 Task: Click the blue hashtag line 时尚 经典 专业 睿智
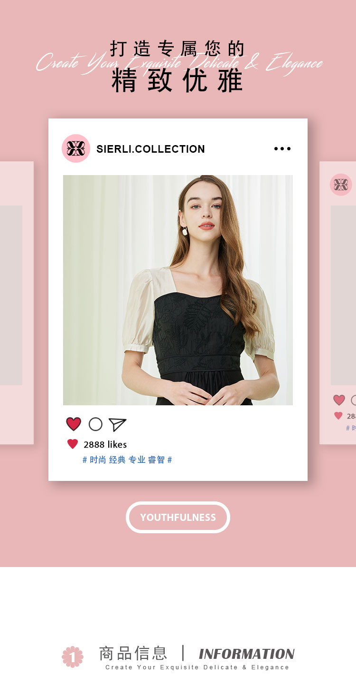(x=127, y=460)
